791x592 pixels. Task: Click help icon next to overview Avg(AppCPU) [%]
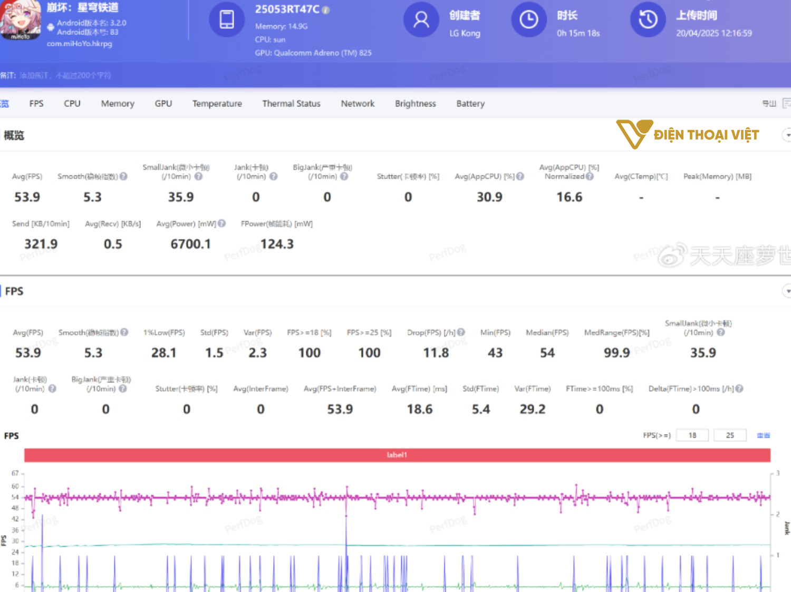tap(520, 176)
